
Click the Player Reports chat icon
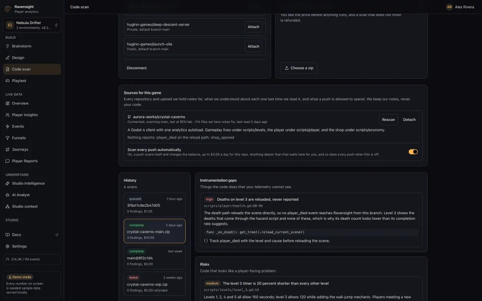(8, 161)
